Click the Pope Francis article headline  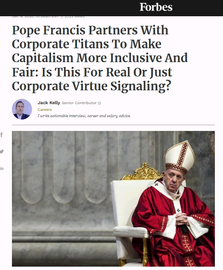[x=100, y=58]
